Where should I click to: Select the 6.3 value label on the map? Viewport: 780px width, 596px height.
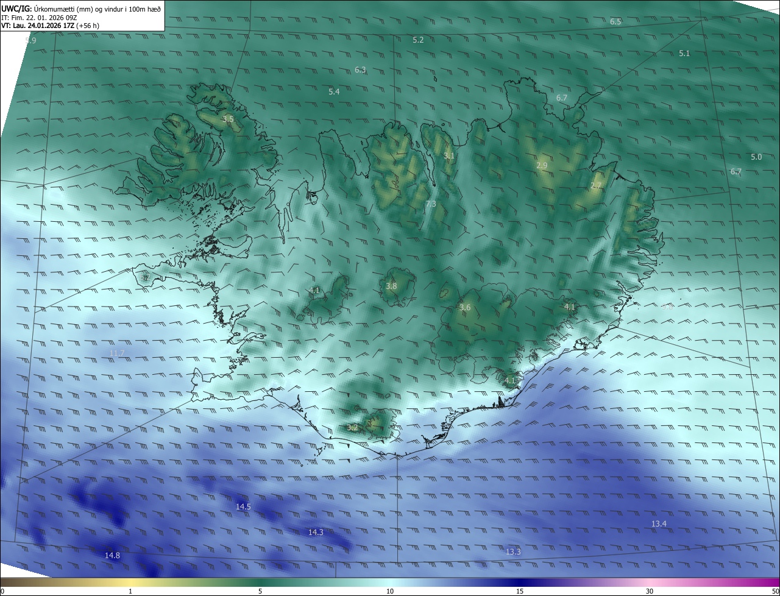coord(360,70)
